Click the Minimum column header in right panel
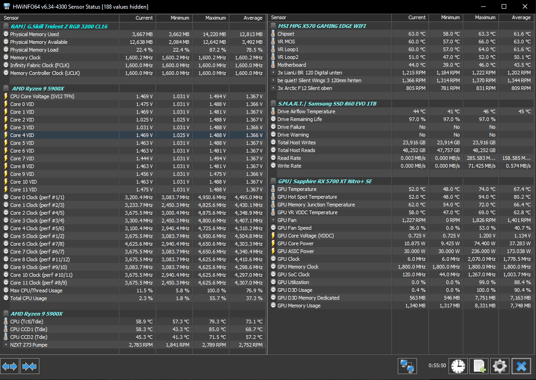This screenshot has width=536, height=380. tap(445, 17)
